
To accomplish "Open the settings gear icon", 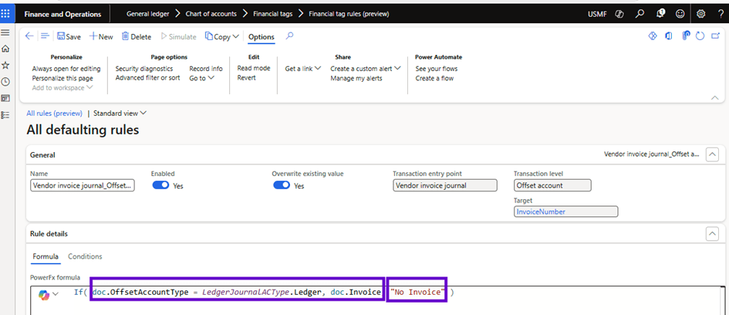I will coord(700,13).
